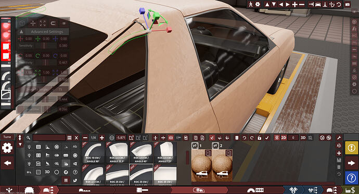Image resolution: width=359 pixels, height=194 pixels.
Task: Delete selected fixture with trash icon
Action: coord(237,138)
